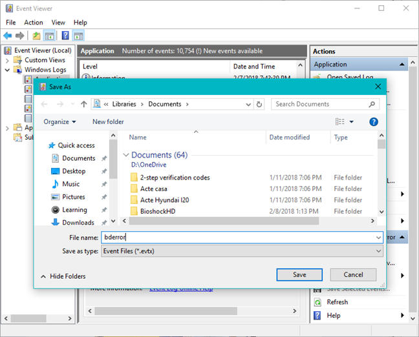Expand the Custom Views tree node

click(x=7, y=61)
